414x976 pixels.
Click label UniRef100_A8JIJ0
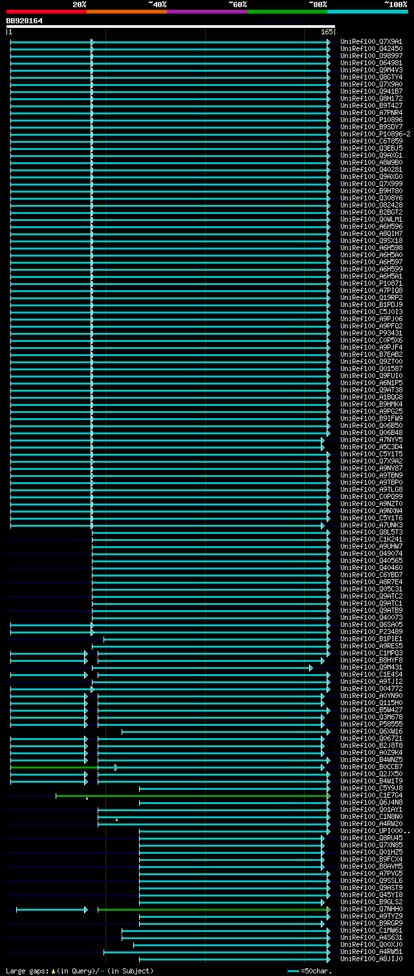click(371, 959)
